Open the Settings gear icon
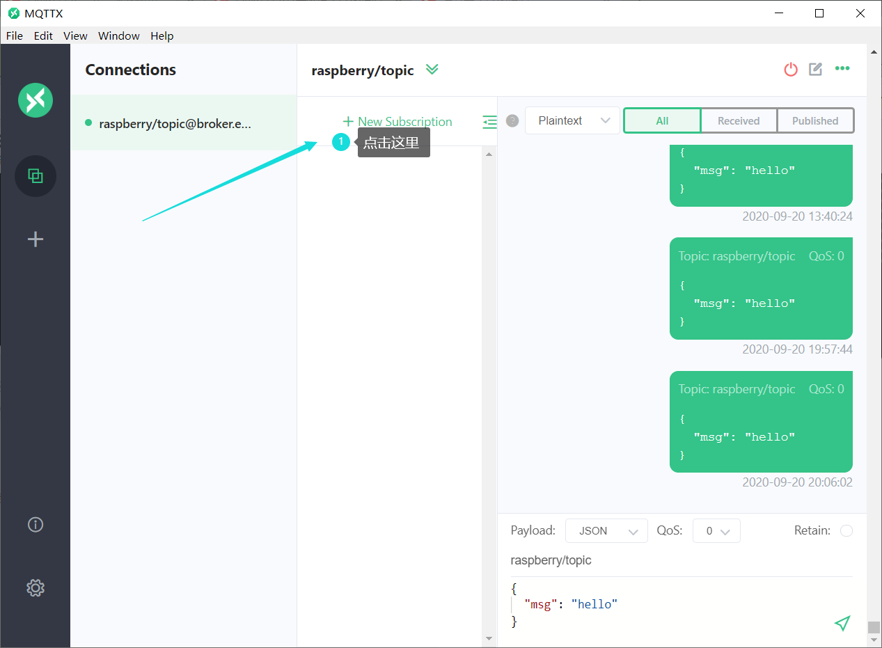This screenshot has width=882, height=648. [x=36, y=587]
